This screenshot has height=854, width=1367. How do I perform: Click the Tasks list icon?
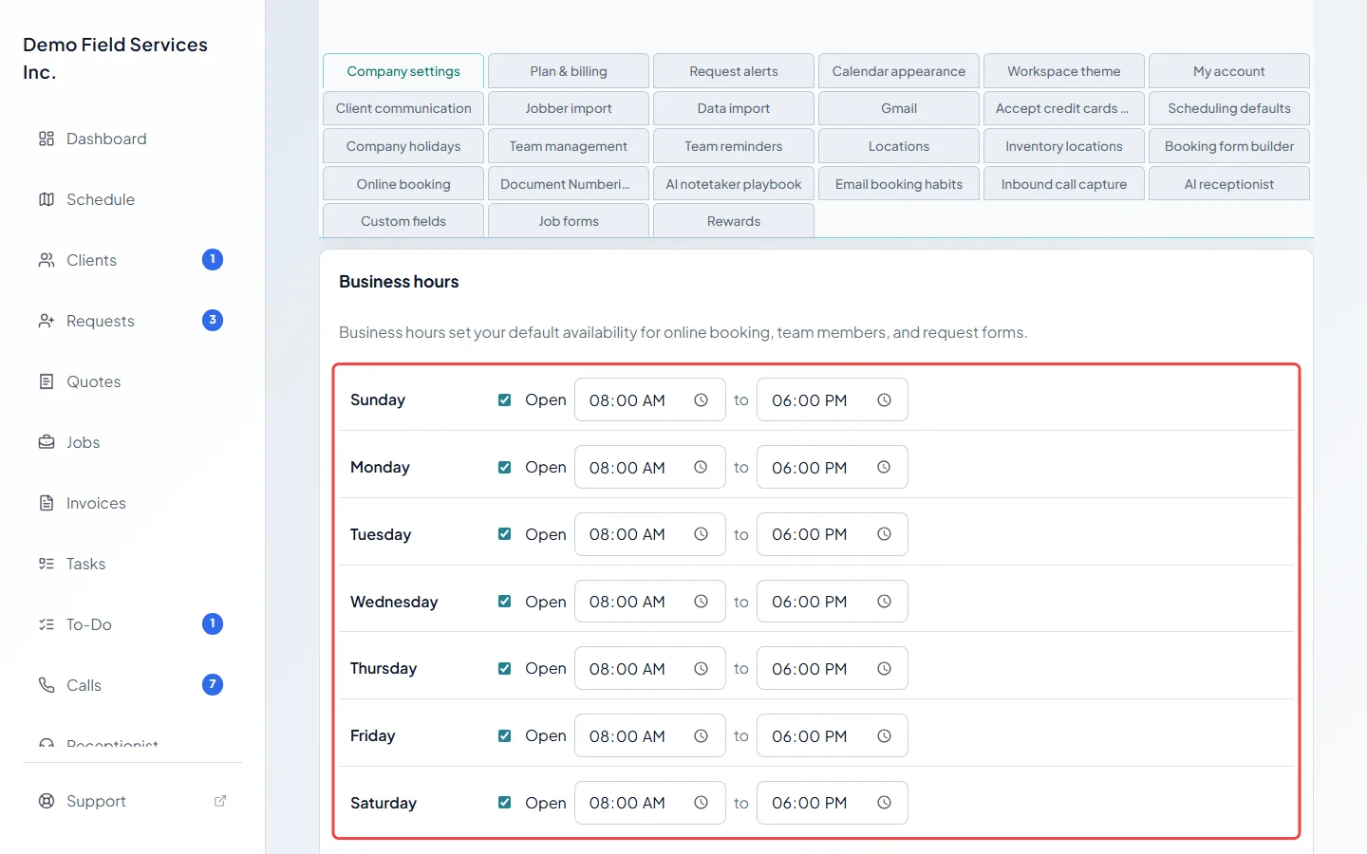(47, 564)
